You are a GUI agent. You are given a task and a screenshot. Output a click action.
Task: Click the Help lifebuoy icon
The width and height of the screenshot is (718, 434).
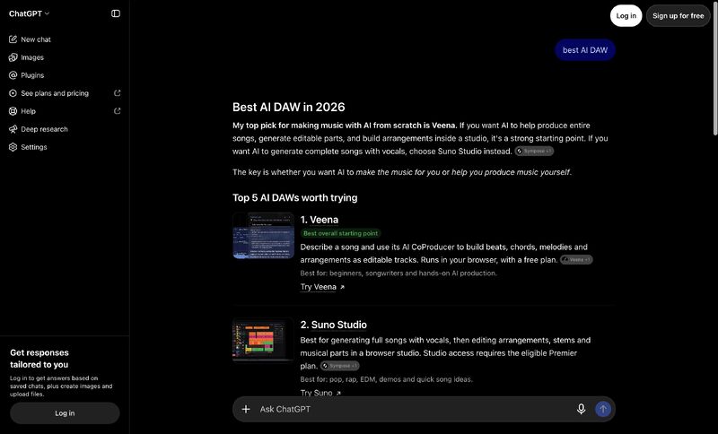tap(13, 110)
